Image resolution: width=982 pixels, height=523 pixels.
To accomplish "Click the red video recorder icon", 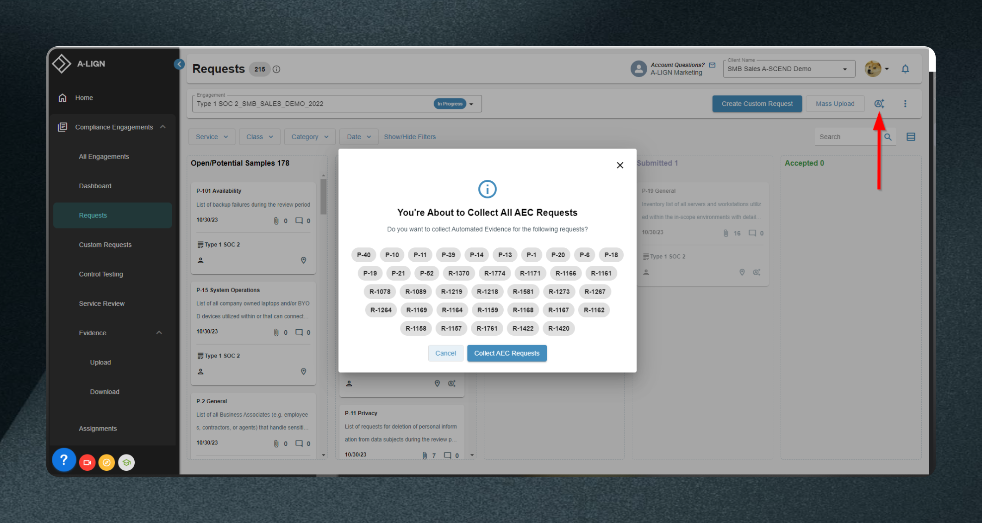I will [x=87, y=462].
